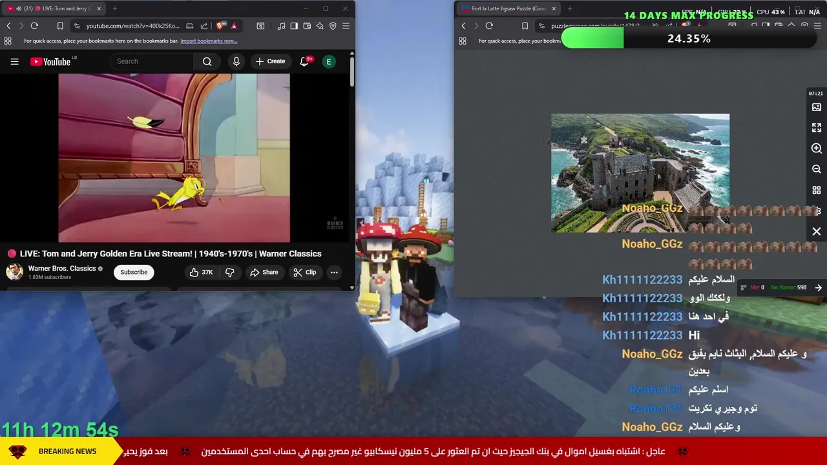This screenshot has width=827, height=465.
Task: Show puzzle preview image icon
Action: (x=817, y=107)
